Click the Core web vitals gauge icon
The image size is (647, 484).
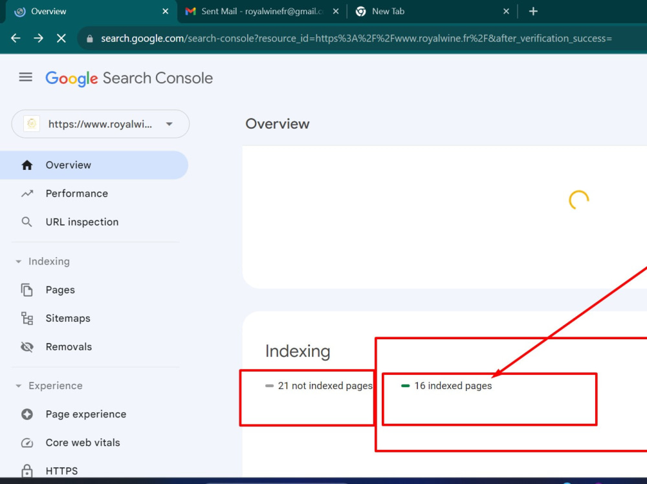[27, 443]
